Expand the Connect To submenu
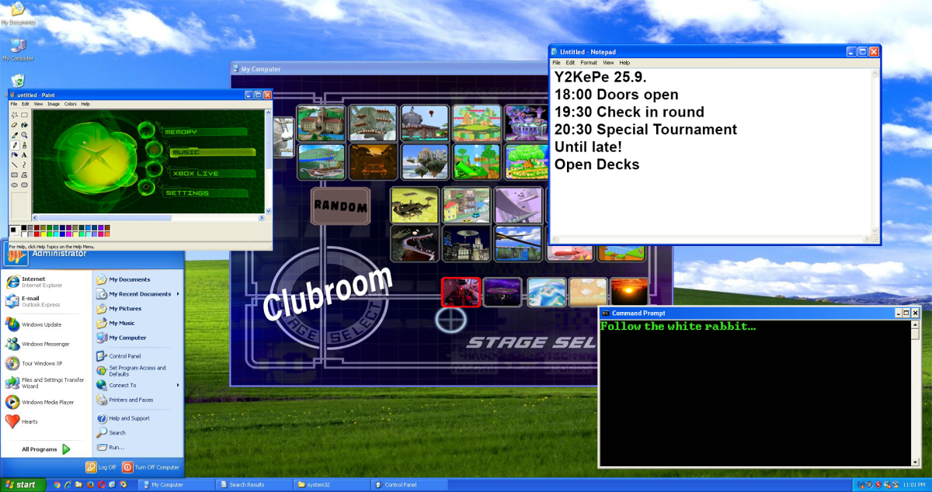This screenshot has height=492, width=932. point(138,385)
